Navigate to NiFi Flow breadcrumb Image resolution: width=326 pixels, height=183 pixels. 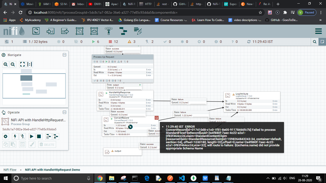tap(10, 170)
